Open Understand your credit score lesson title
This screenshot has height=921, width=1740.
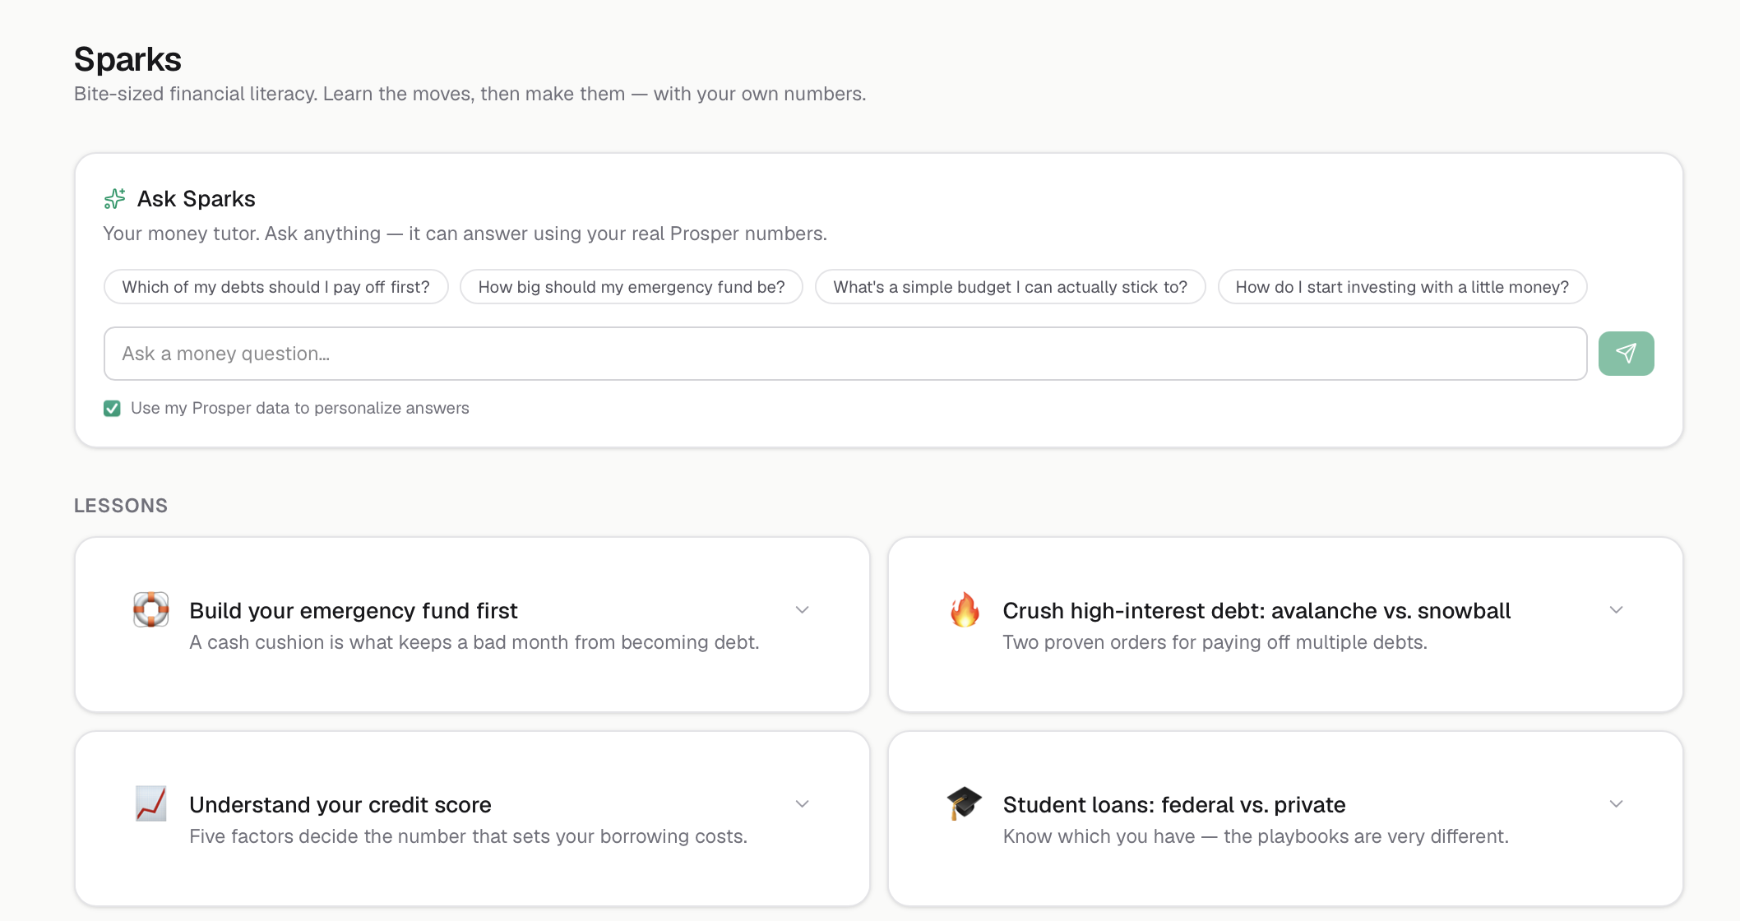coord(340,805)
